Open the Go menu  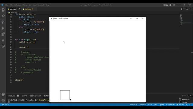pyautogui.click(x=30, y=5)
